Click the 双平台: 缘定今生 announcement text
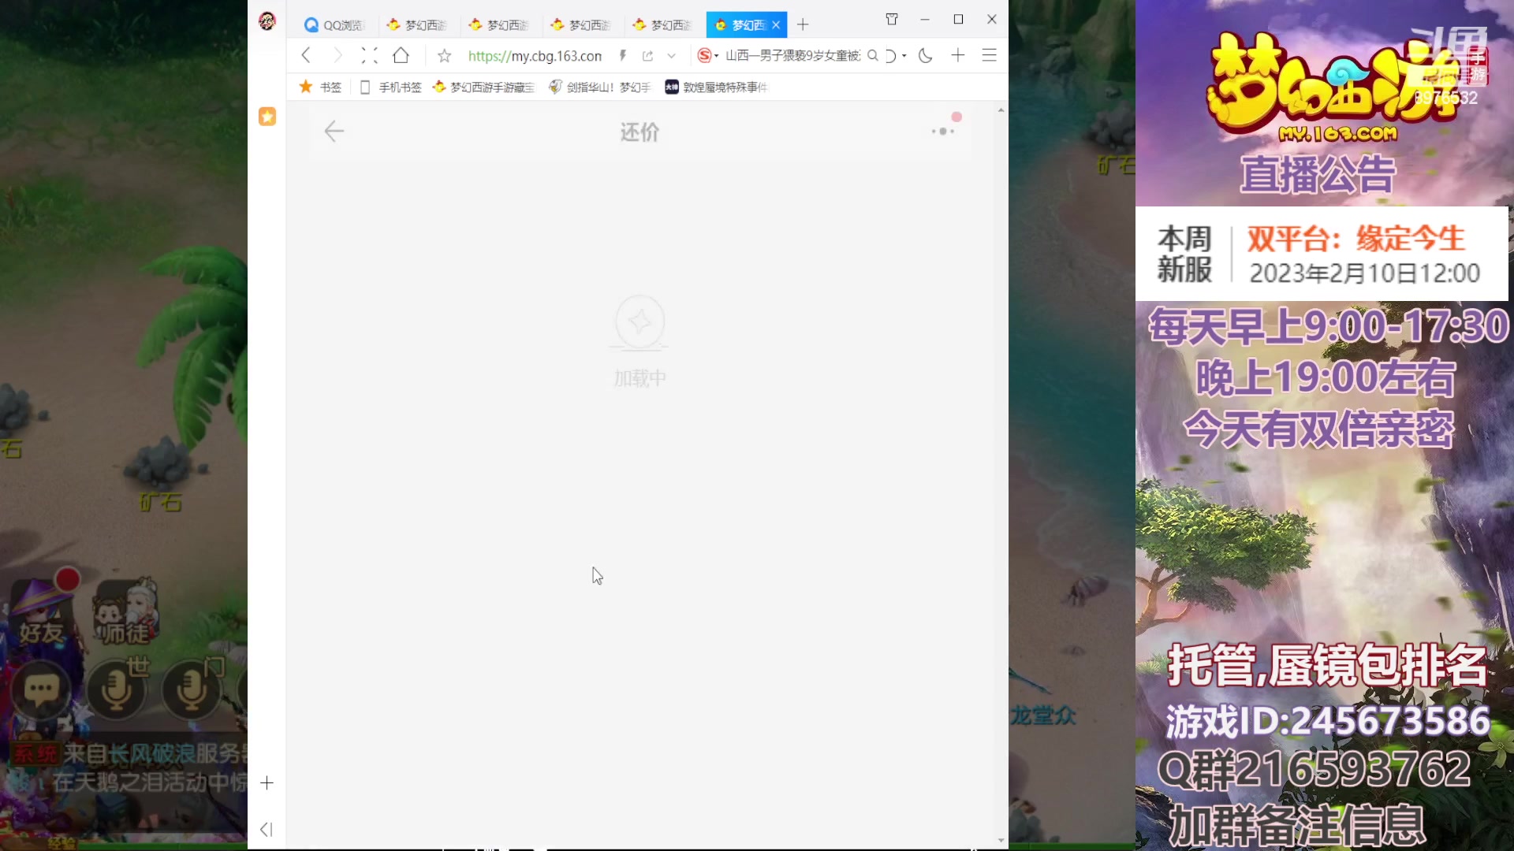The width and height of the screenshot is (1514, 851). 1356,239
